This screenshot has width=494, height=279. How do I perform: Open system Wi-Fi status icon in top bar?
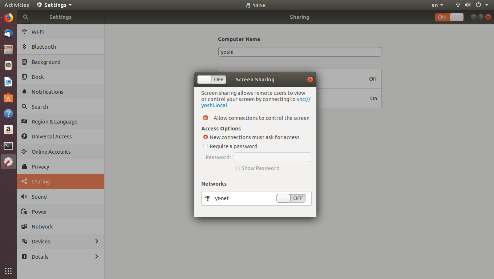(x=458, y=5)
